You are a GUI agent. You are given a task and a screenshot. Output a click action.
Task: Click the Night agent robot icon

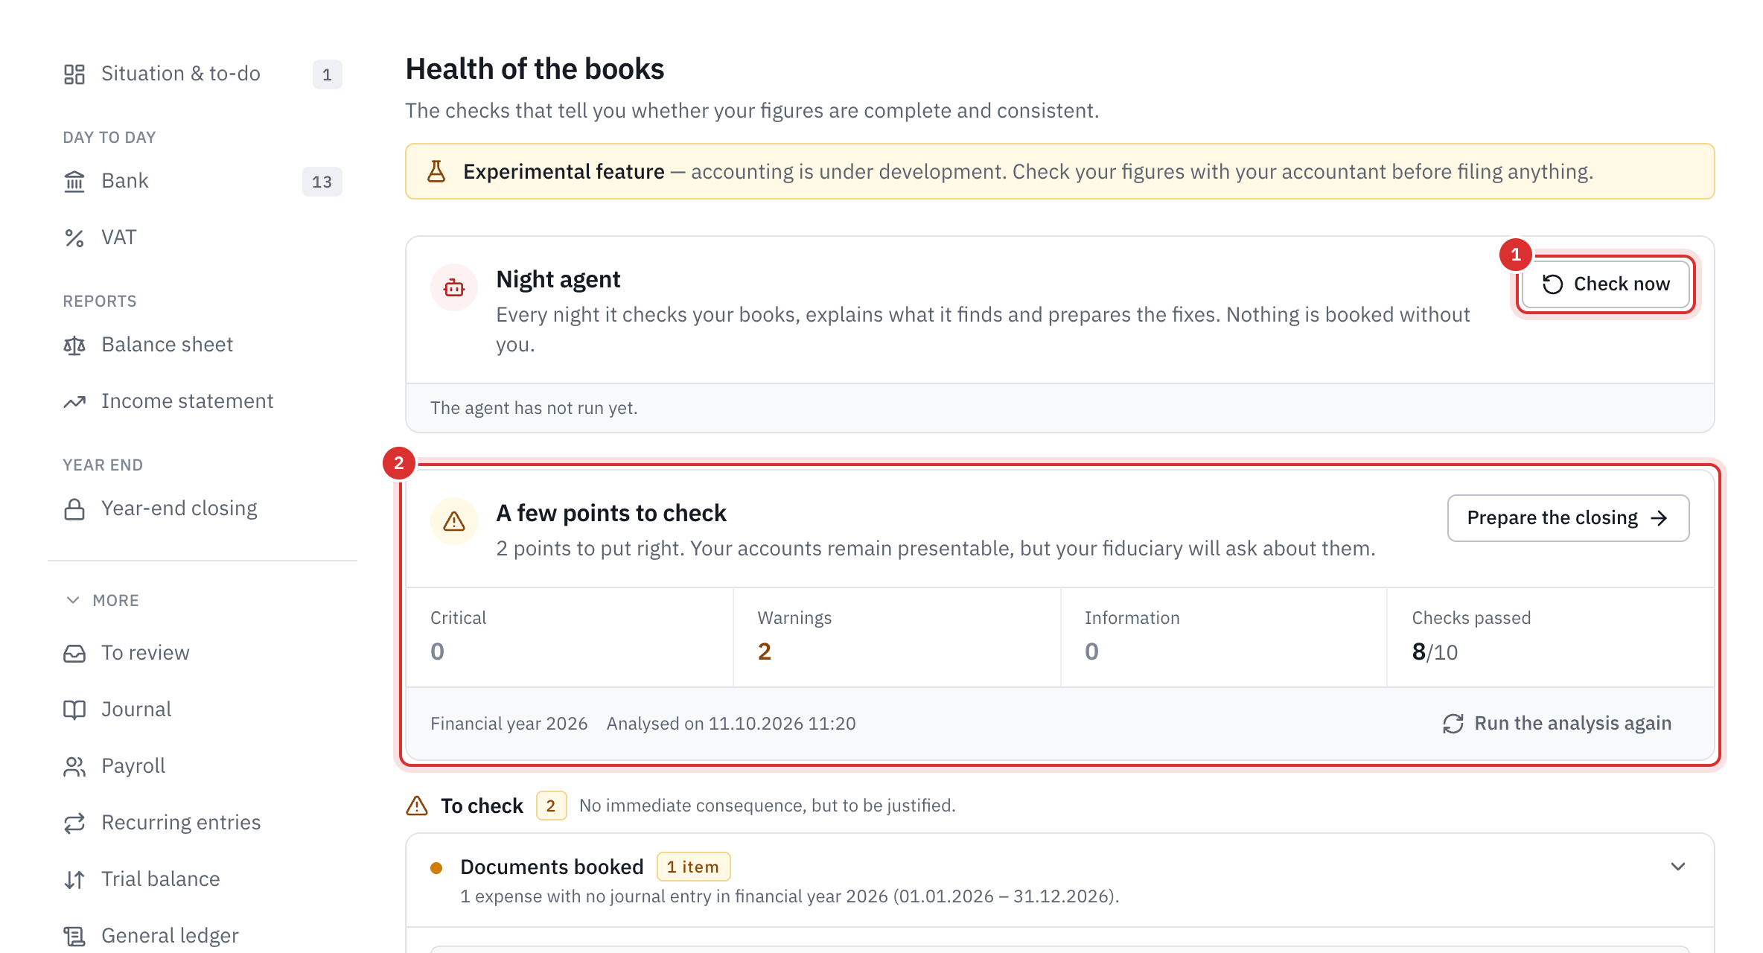pos(454,287)
